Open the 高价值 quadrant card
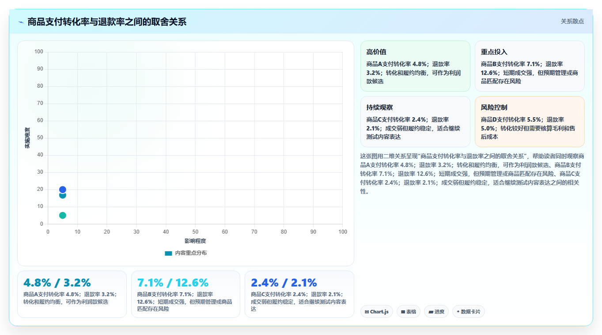The height and width of the screenshot is (335, 602). tap(416, 66)
